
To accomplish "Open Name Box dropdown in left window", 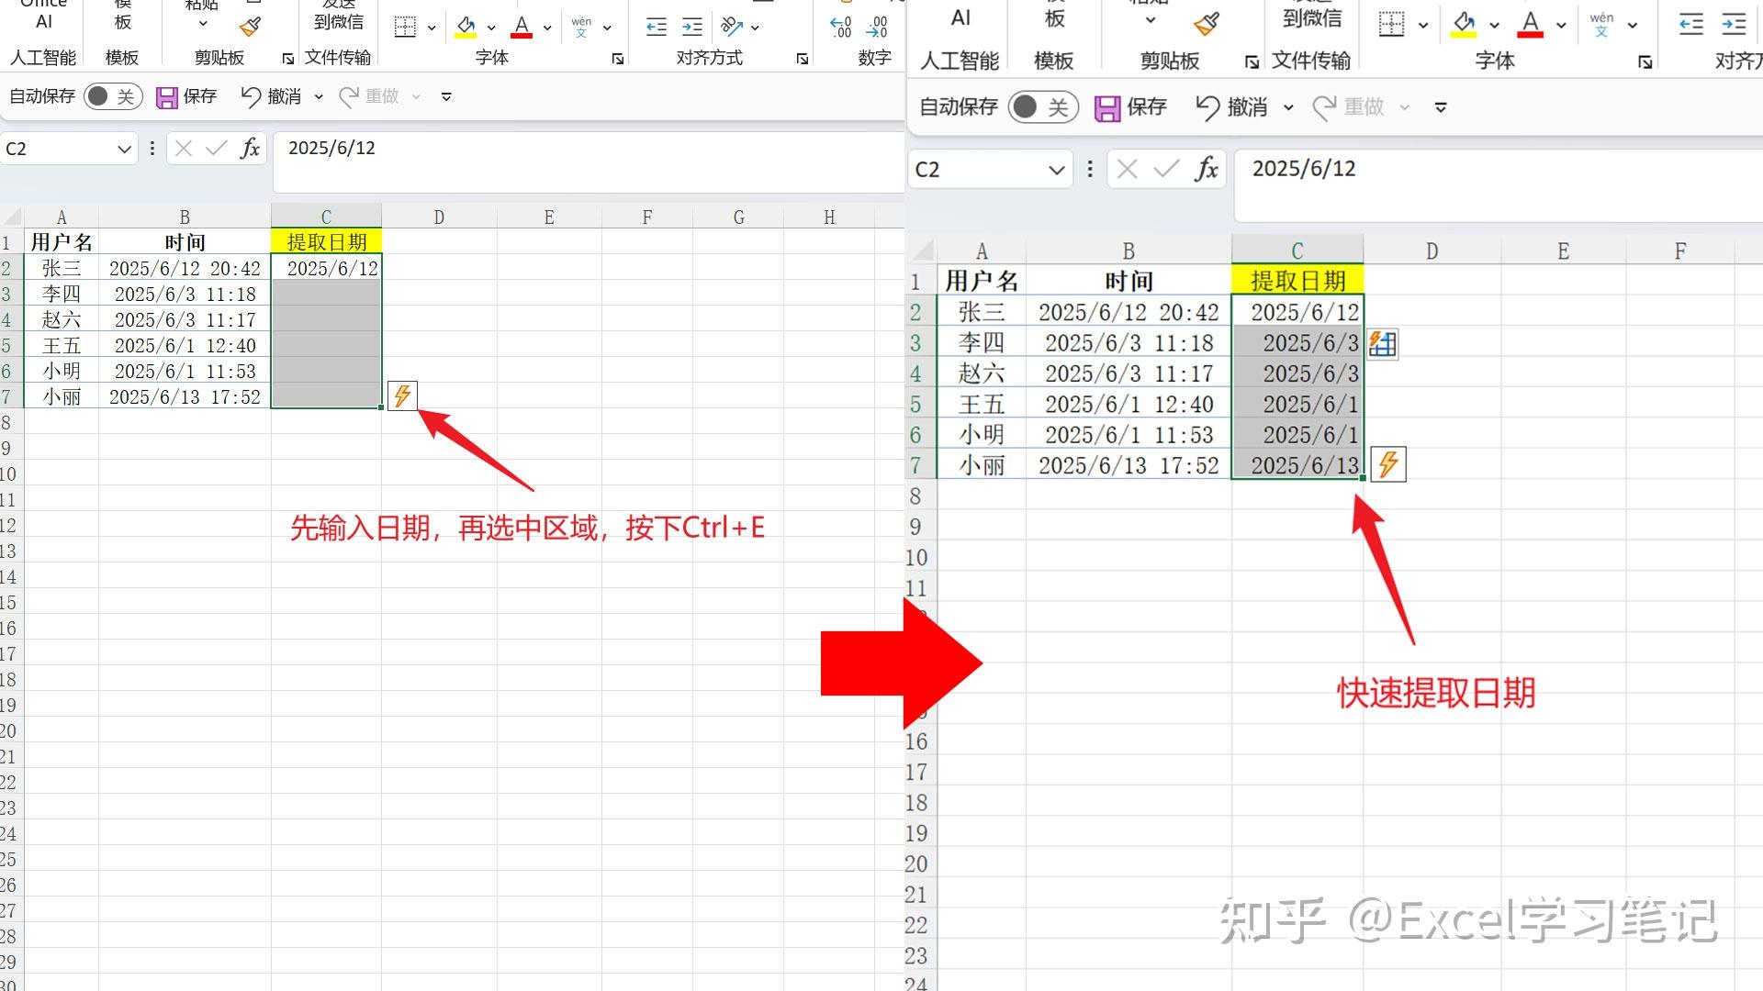I will click(x=125, y=149).
